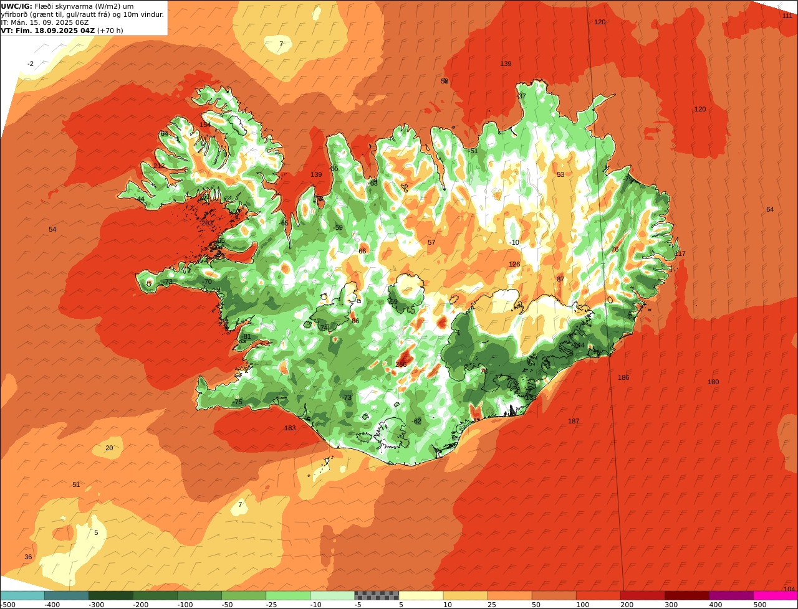Select the 58 value north of Iceland
798x609 pixels.
click(x=445, y=82)
